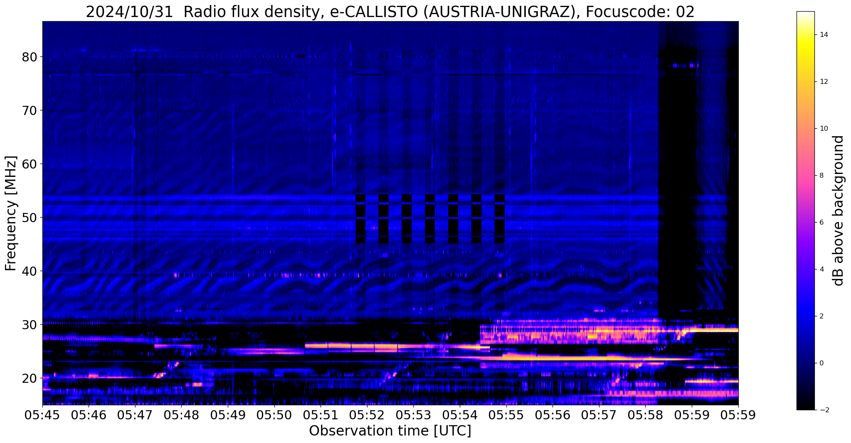This screenshot has width=851, height=443.
Task: Click the first black rectangular gap near 05:52
Action: (x=360, y=219)
